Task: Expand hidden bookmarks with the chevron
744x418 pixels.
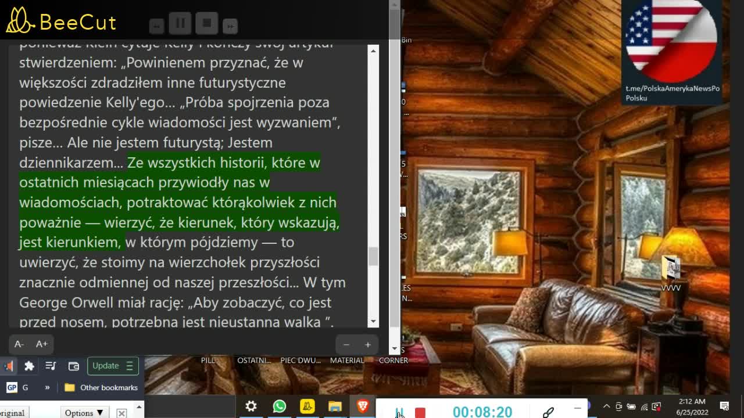Action: click(x=47, y=387)
